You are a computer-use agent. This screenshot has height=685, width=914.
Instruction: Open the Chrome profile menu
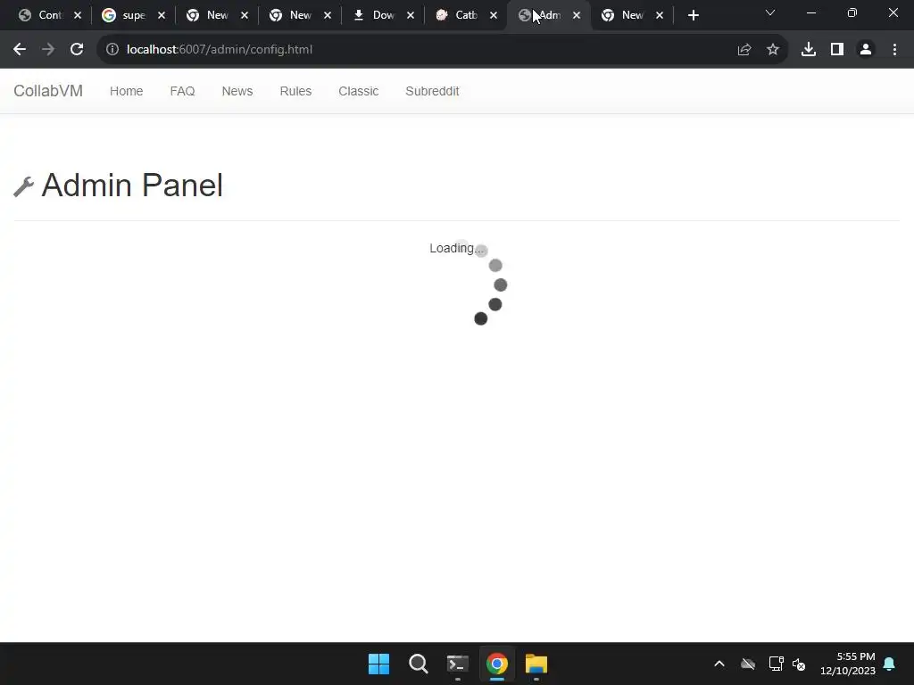coord(866,50)
